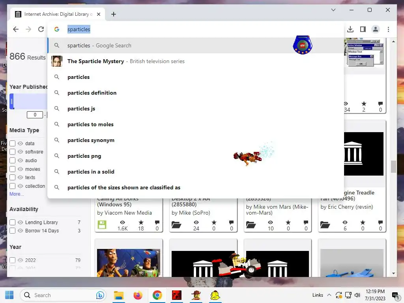Open Chrome downloads icon
The image size is (404, 303).
click(x=350, y=29)
